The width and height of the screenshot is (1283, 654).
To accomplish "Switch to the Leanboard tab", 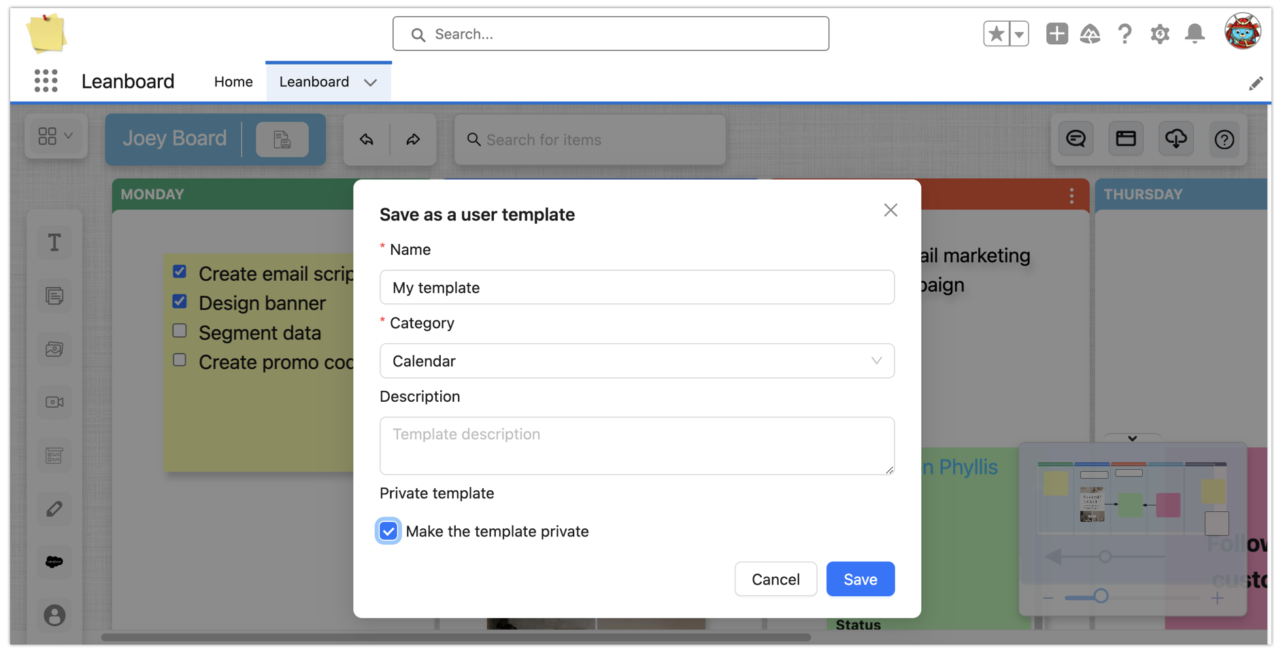I will [x=314, y=82].
